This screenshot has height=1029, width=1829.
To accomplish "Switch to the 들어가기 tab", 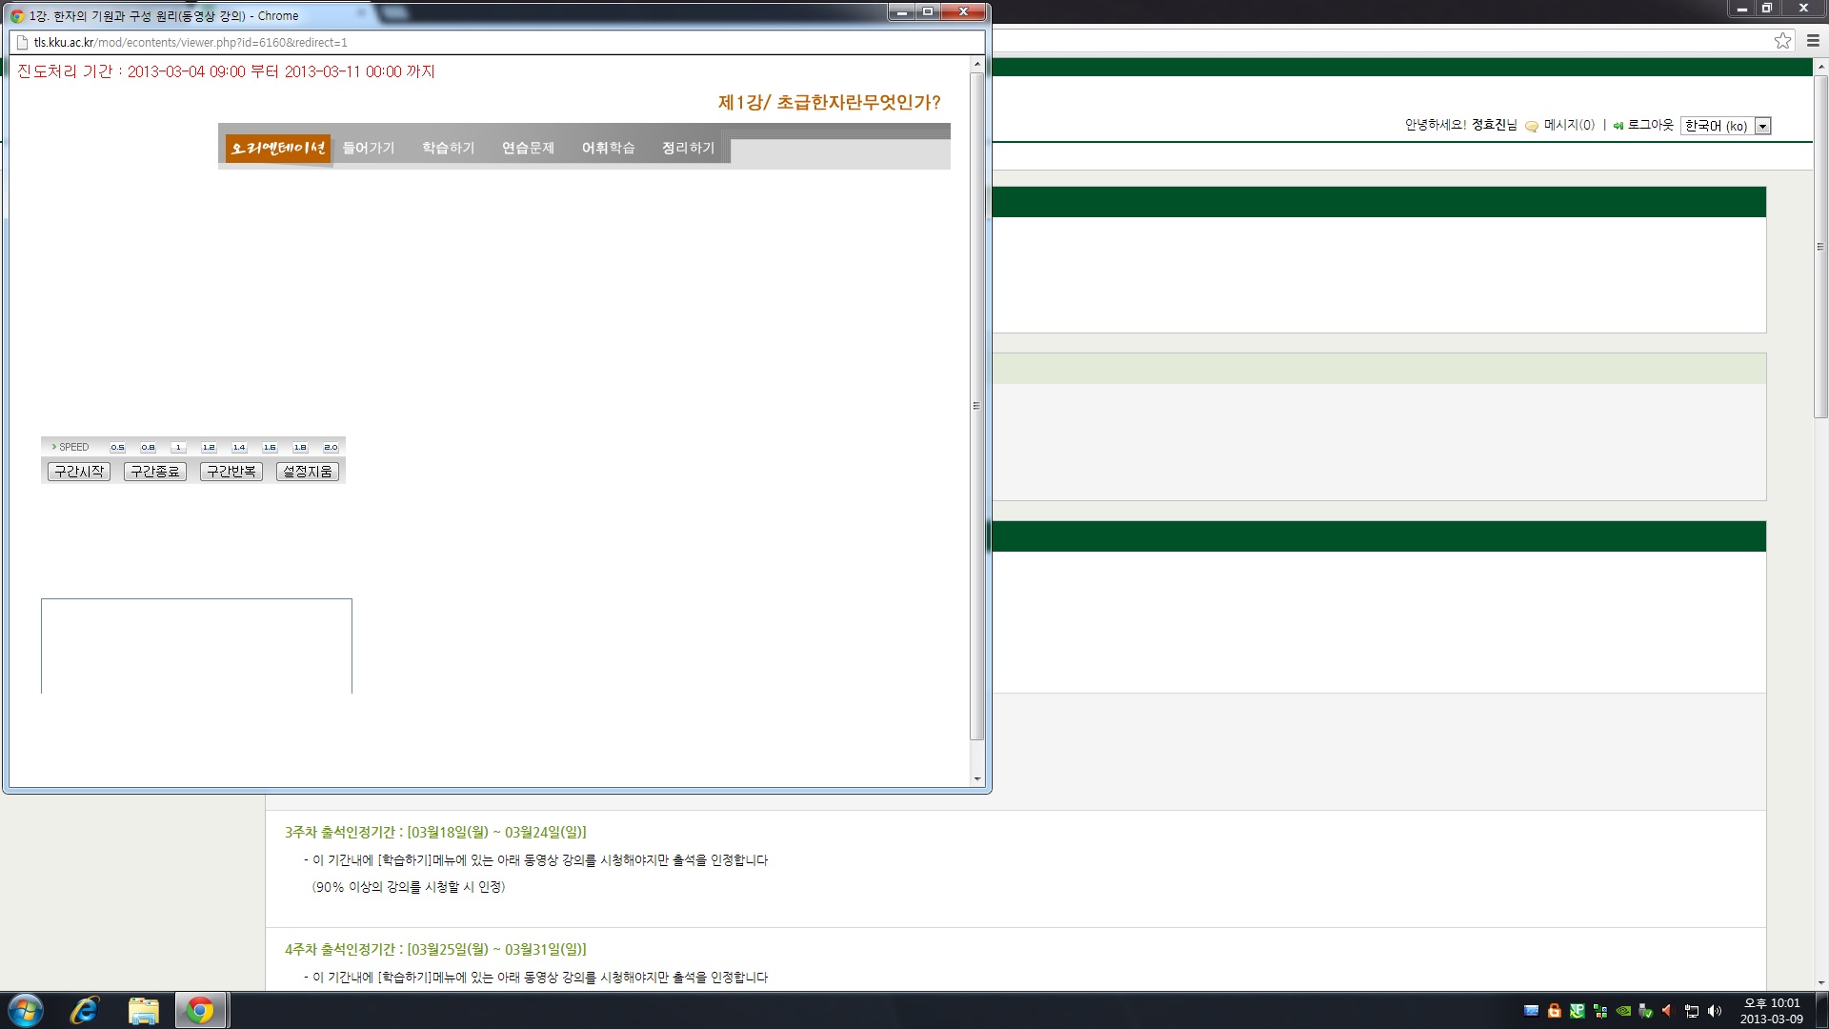I will tap(369, 148).
